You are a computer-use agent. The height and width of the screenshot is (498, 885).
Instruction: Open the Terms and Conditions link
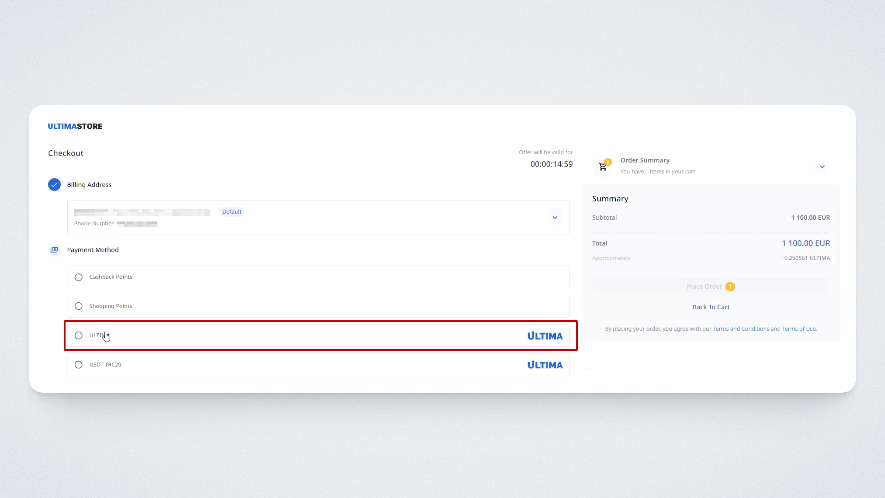(x=741, y=329)
